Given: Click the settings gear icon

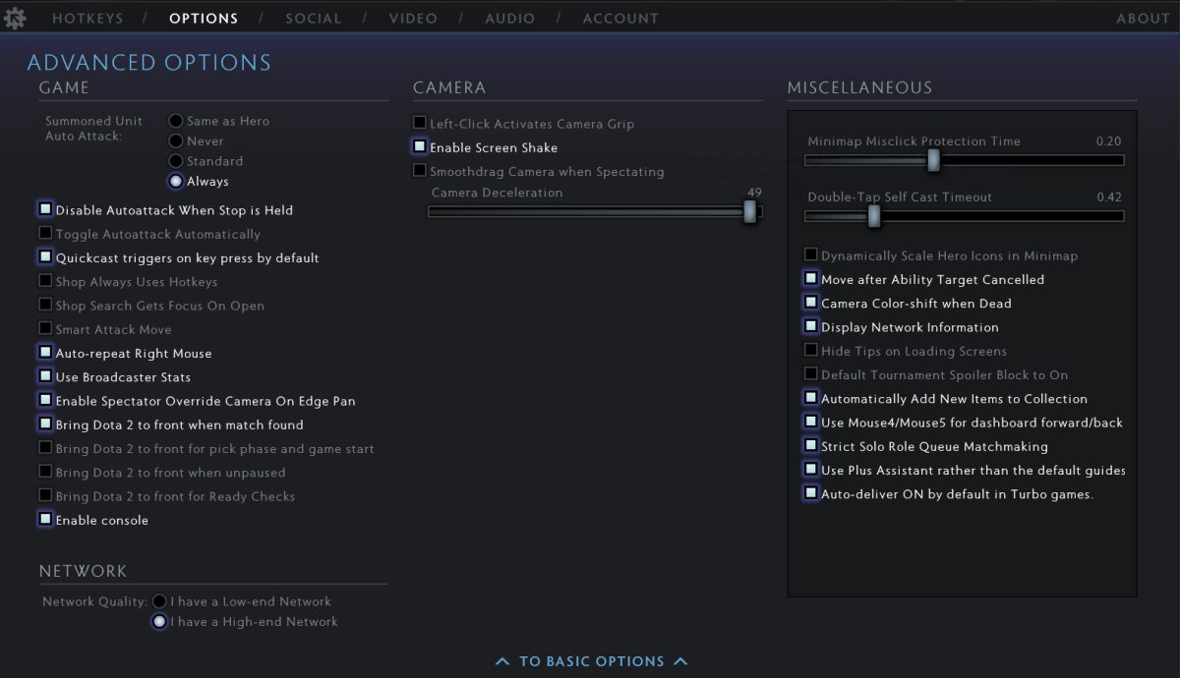Looking at the screenshot, I should [x=15, y=17].
